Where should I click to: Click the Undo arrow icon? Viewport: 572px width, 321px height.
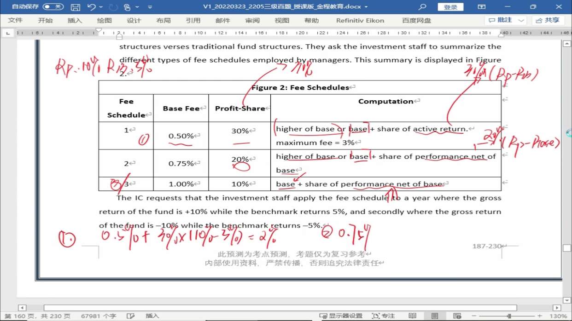tap(91, 7)
